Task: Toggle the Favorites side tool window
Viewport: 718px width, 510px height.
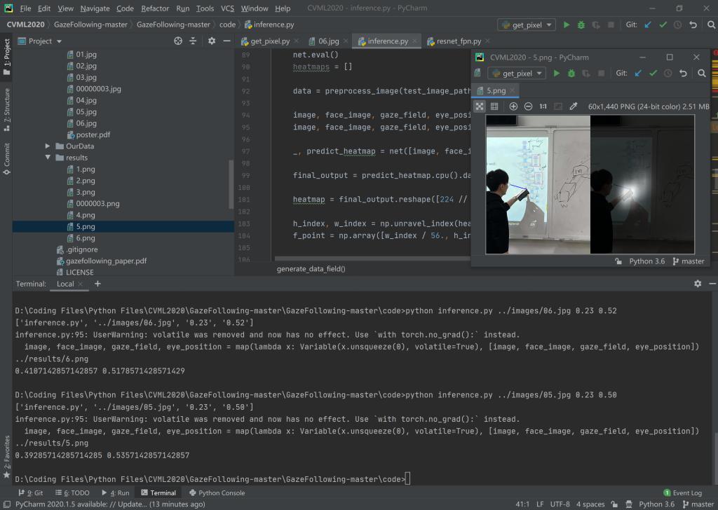Action: click(6, 457)
